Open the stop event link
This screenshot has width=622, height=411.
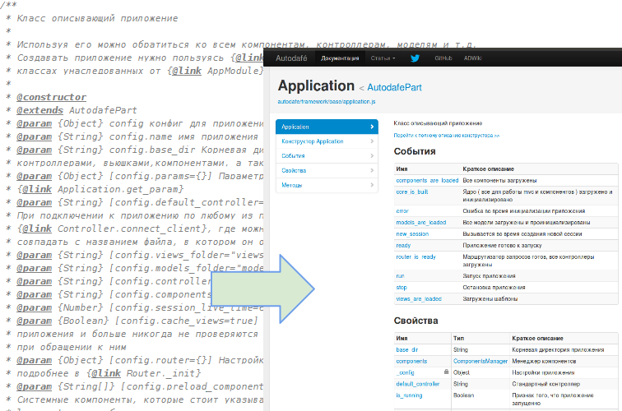click(401, 288)
